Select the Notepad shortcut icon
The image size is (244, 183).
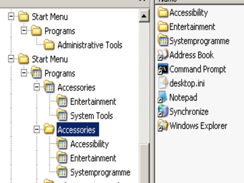[162, 97]
